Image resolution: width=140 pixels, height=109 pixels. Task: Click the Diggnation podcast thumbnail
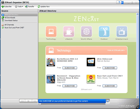point(51,79)
